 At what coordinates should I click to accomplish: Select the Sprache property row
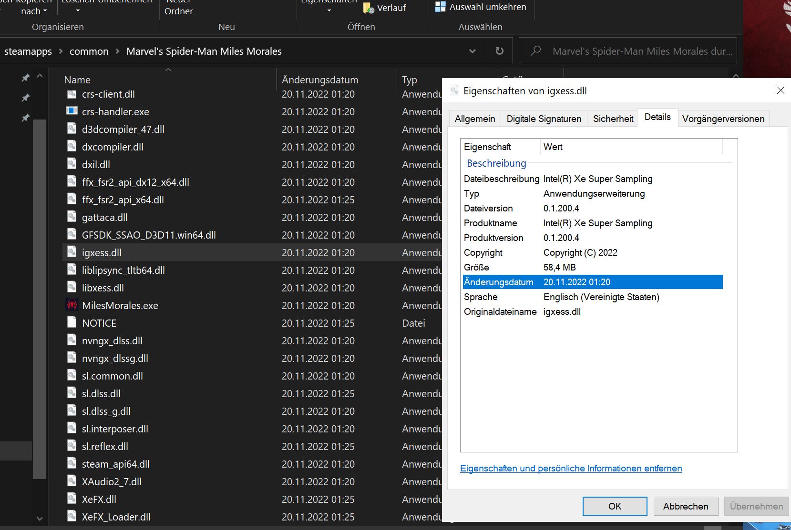593,297
